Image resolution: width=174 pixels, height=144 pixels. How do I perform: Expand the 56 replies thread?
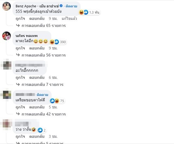click(41, 55)
